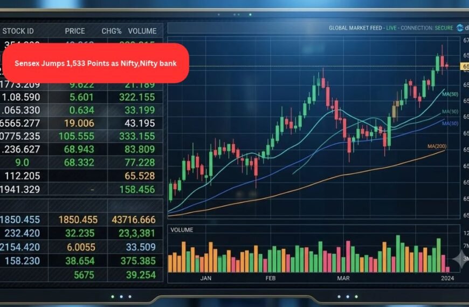Screen dimensions: 469x307
Task: Select stock row .236.627
Action: [20, 149]
